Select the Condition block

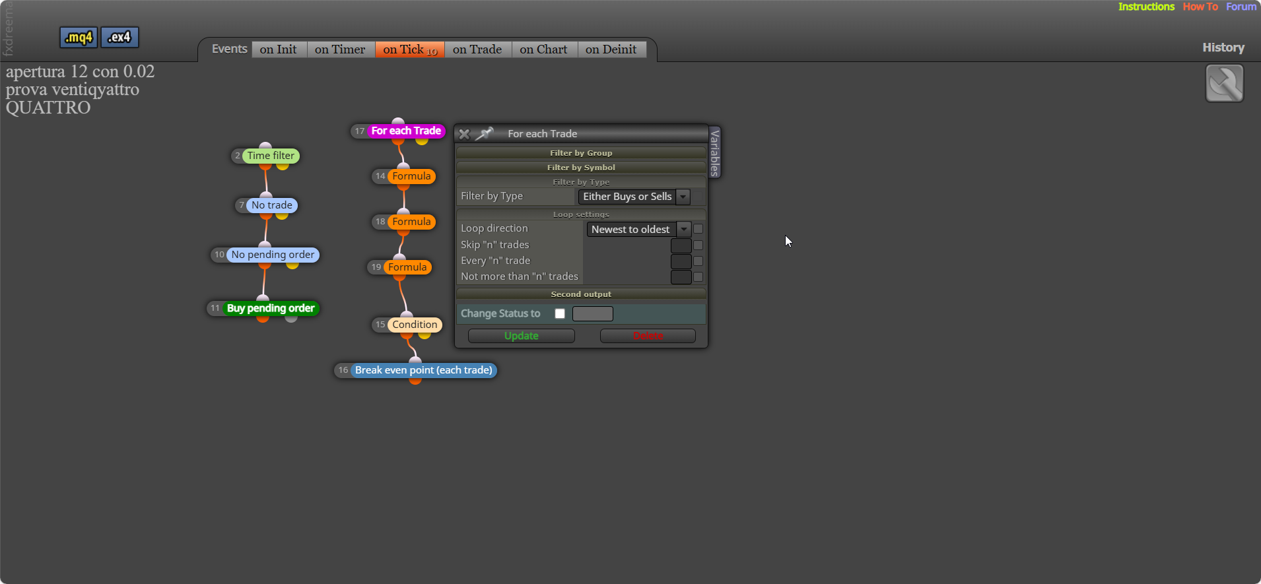pyautogui.click(x=415, y=325)
